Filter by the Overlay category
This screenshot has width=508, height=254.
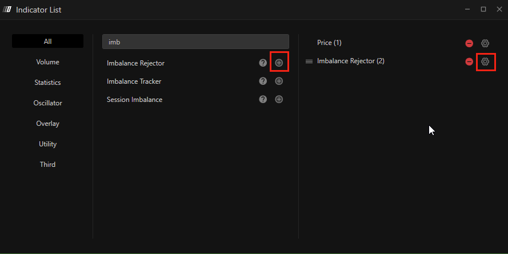tap(47, 124)
